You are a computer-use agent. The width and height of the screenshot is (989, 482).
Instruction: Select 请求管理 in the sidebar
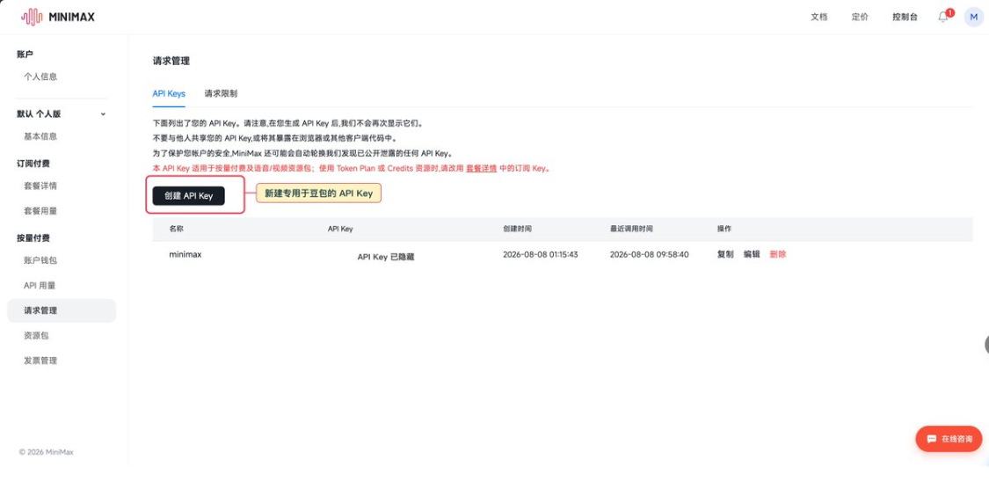(x=62, y=310)
